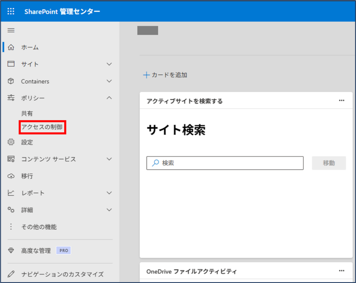Open more options on OneDrive file activity card
The image size is (356, 283).
click(341, 271)
